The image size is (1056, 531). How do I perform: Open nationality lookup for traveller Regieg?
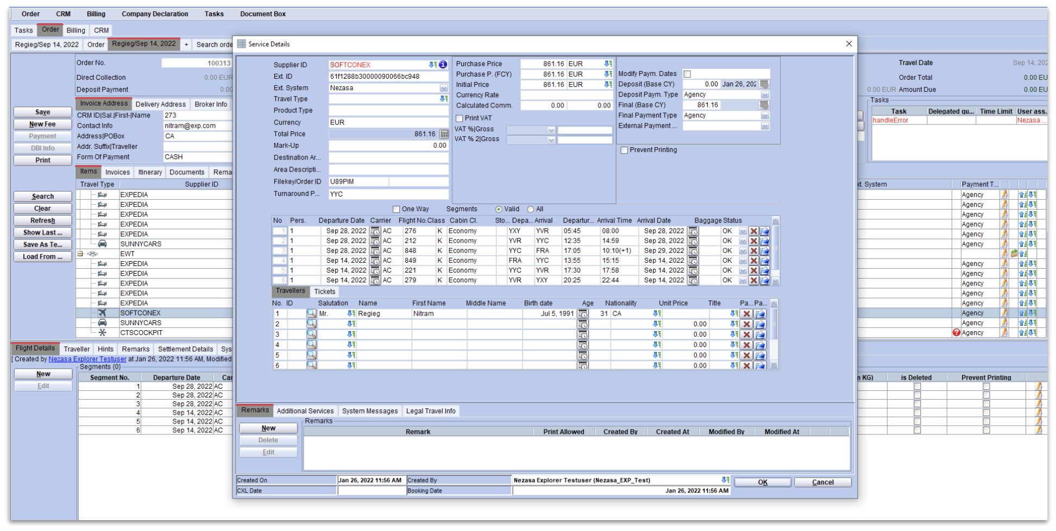tap(657, 314)
